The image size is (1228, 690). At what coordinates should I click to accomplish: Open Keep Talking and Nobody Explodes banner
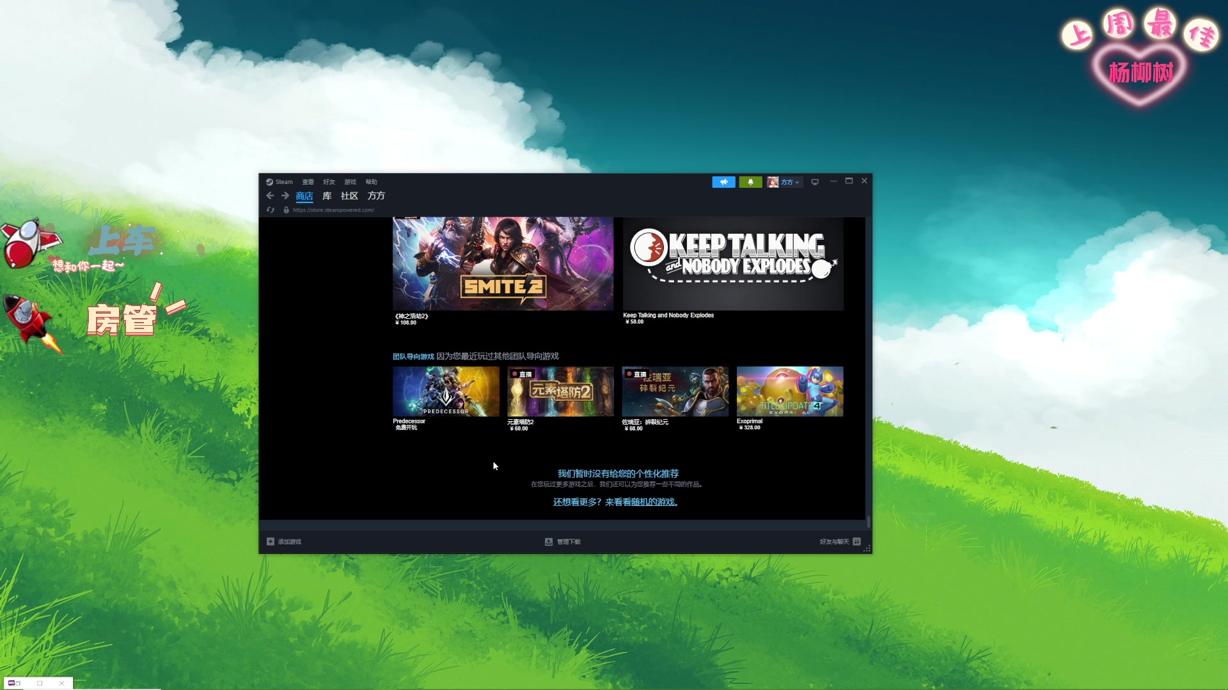733,264
